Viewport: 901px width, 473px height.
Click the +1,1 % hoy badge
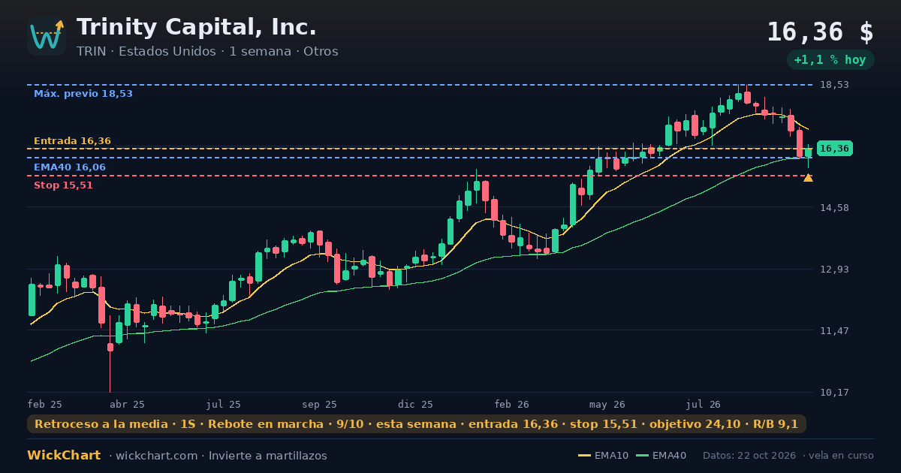tap(830, 60)
